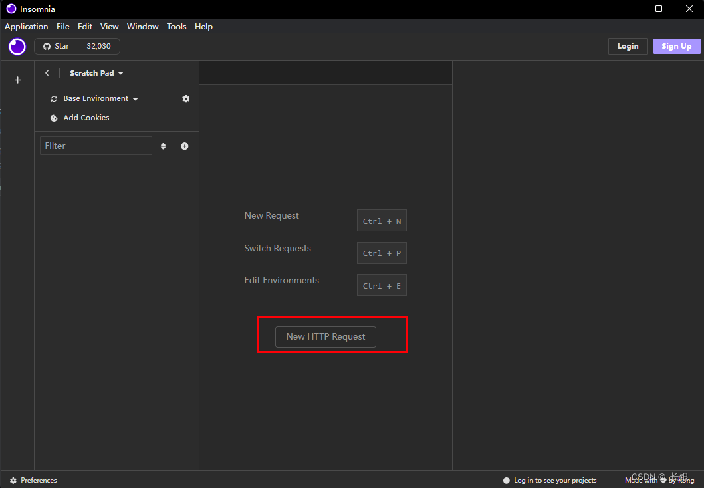704x488 pixels.
Task: Click the GitHub Star button
Action: [x=56, y=47]
